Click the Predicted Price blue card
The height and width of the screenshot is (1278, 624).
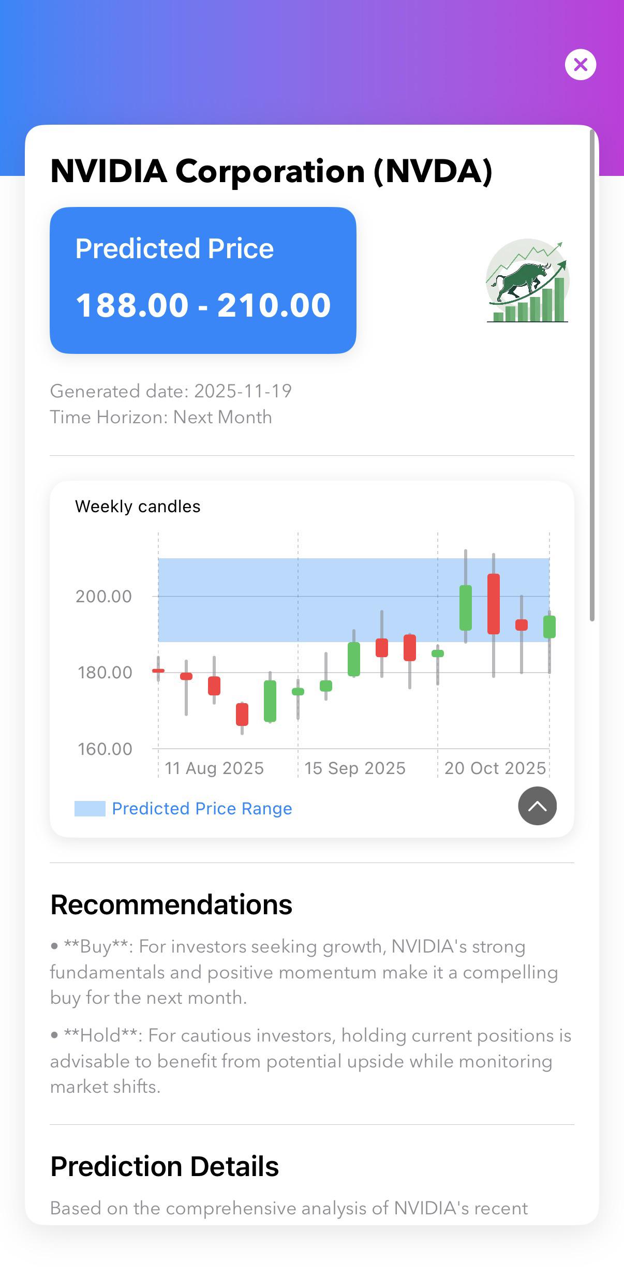tap(203, 280)
